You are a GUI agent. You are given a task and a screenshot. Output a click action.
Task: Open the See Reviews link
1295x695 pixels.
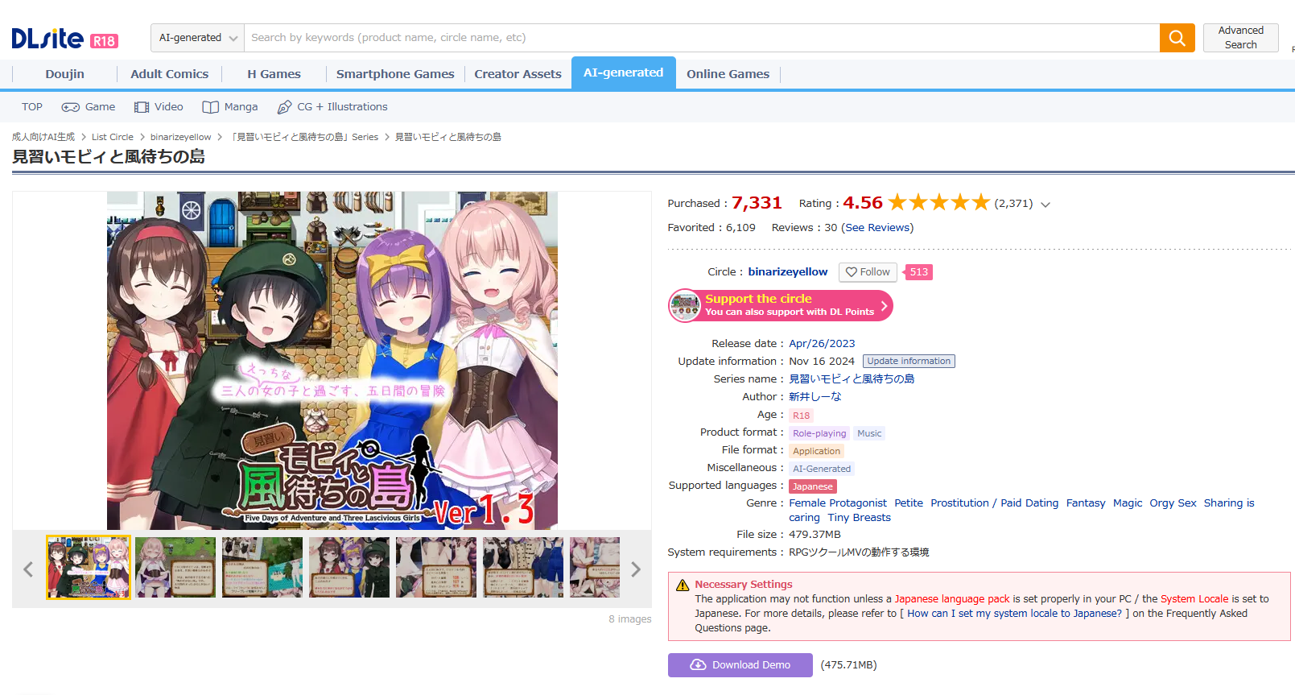pyautogui.click(x=877, y=228)
